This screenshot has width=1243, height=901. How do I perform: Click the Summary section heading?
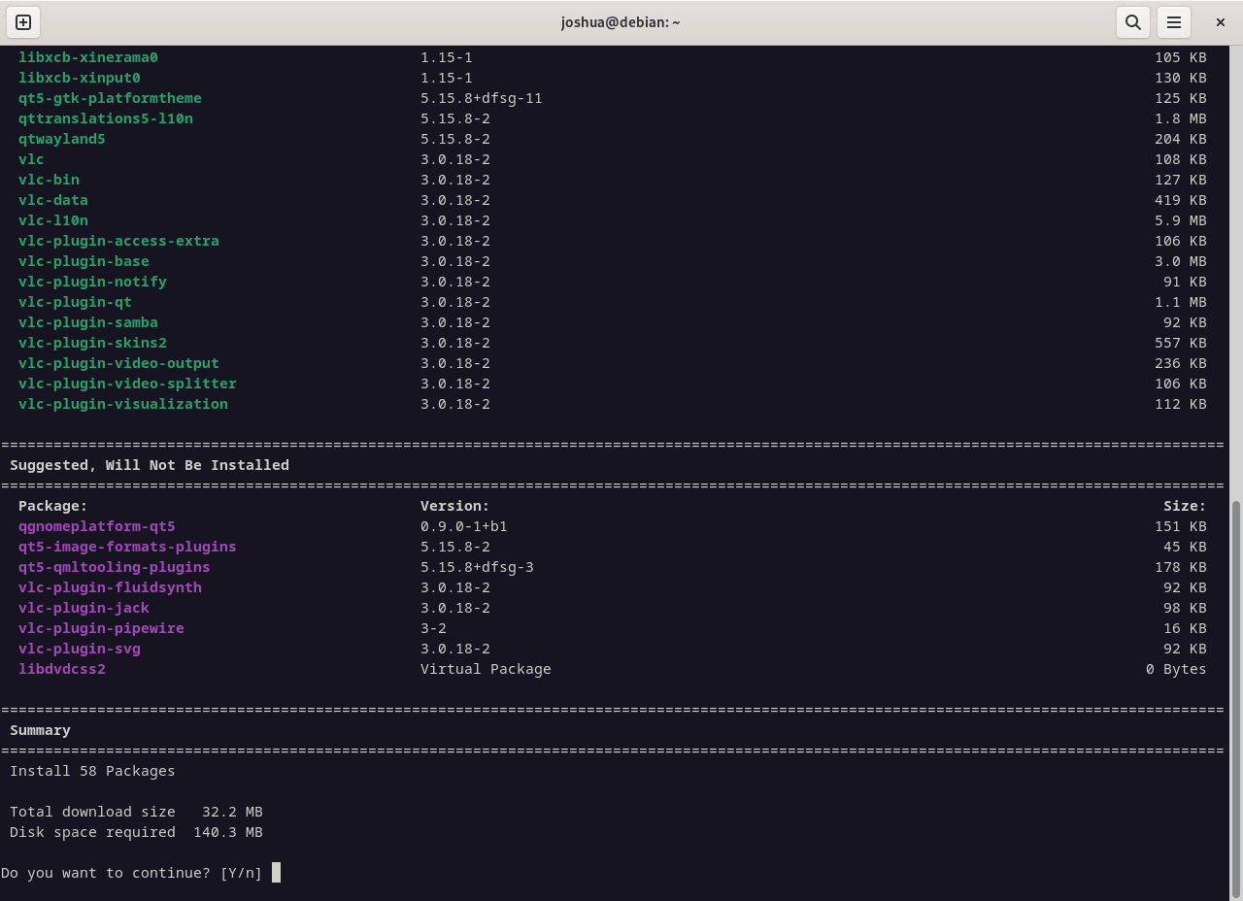click(40, 729)
